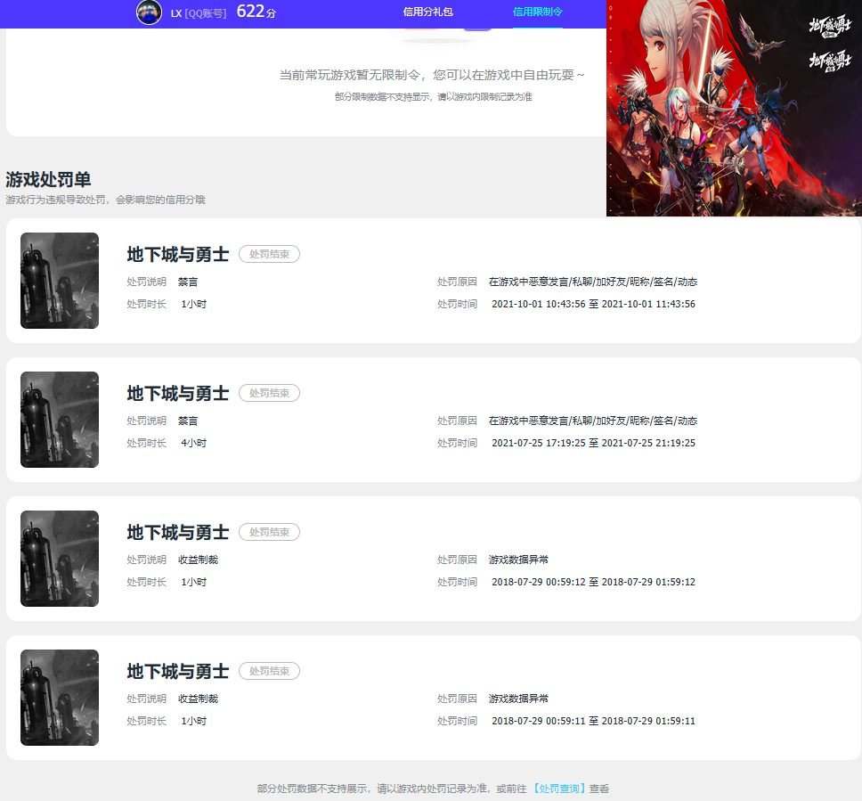Click 收益制裁 on the 00:59:11 card

[x=198, y=699]
